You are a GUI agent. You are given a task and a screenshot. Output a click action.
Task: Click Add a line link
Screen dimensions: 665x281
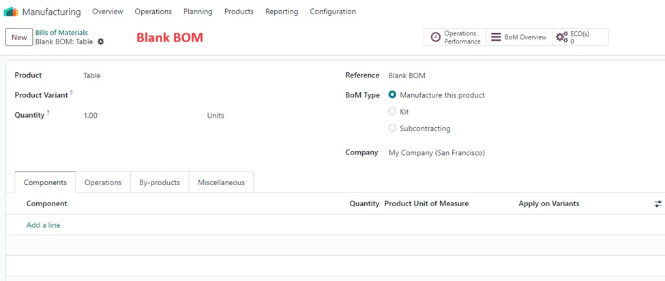tap(43, 225)
